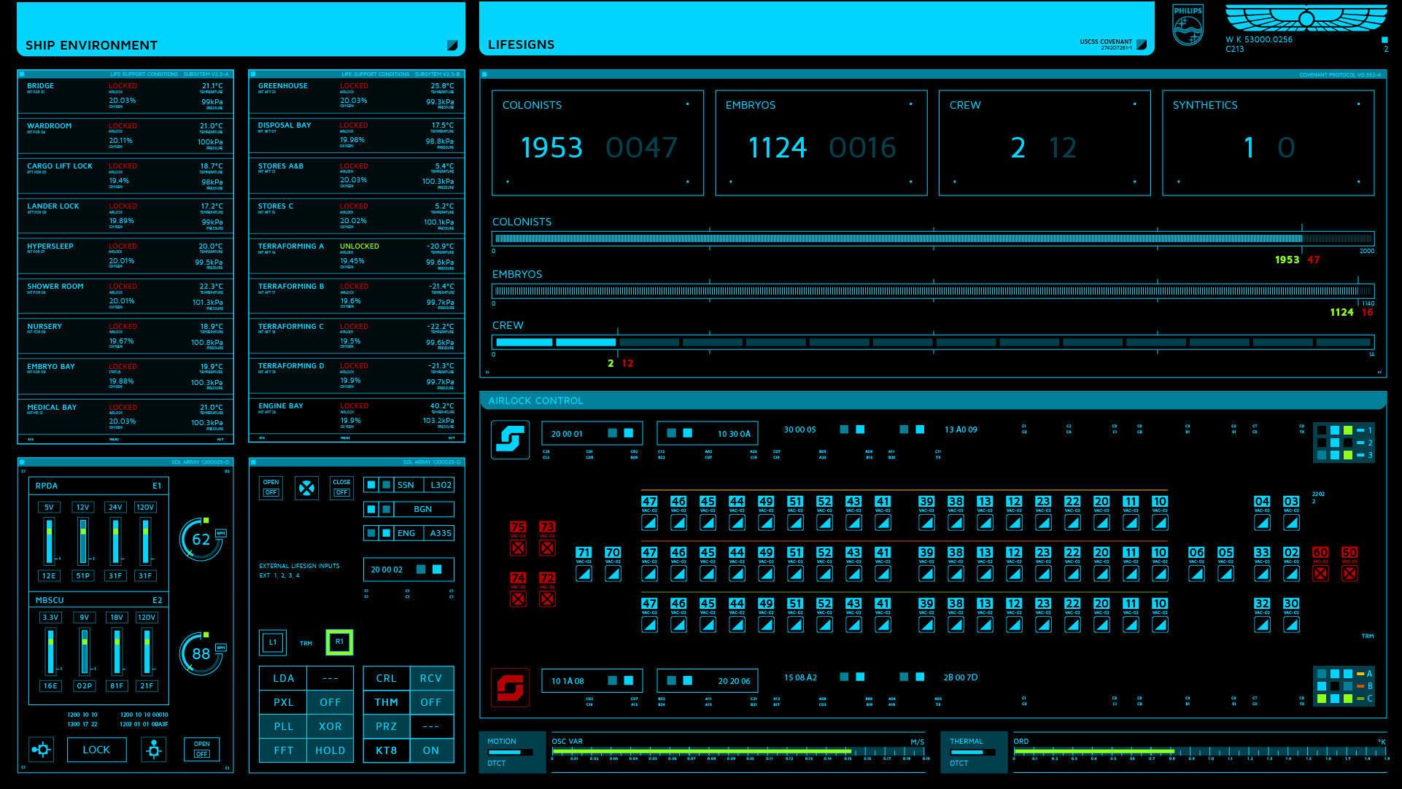Click the ORD thermal level bar
Image resolution: width=1402 pixels, height=789 pixels.
[1199, 750]
